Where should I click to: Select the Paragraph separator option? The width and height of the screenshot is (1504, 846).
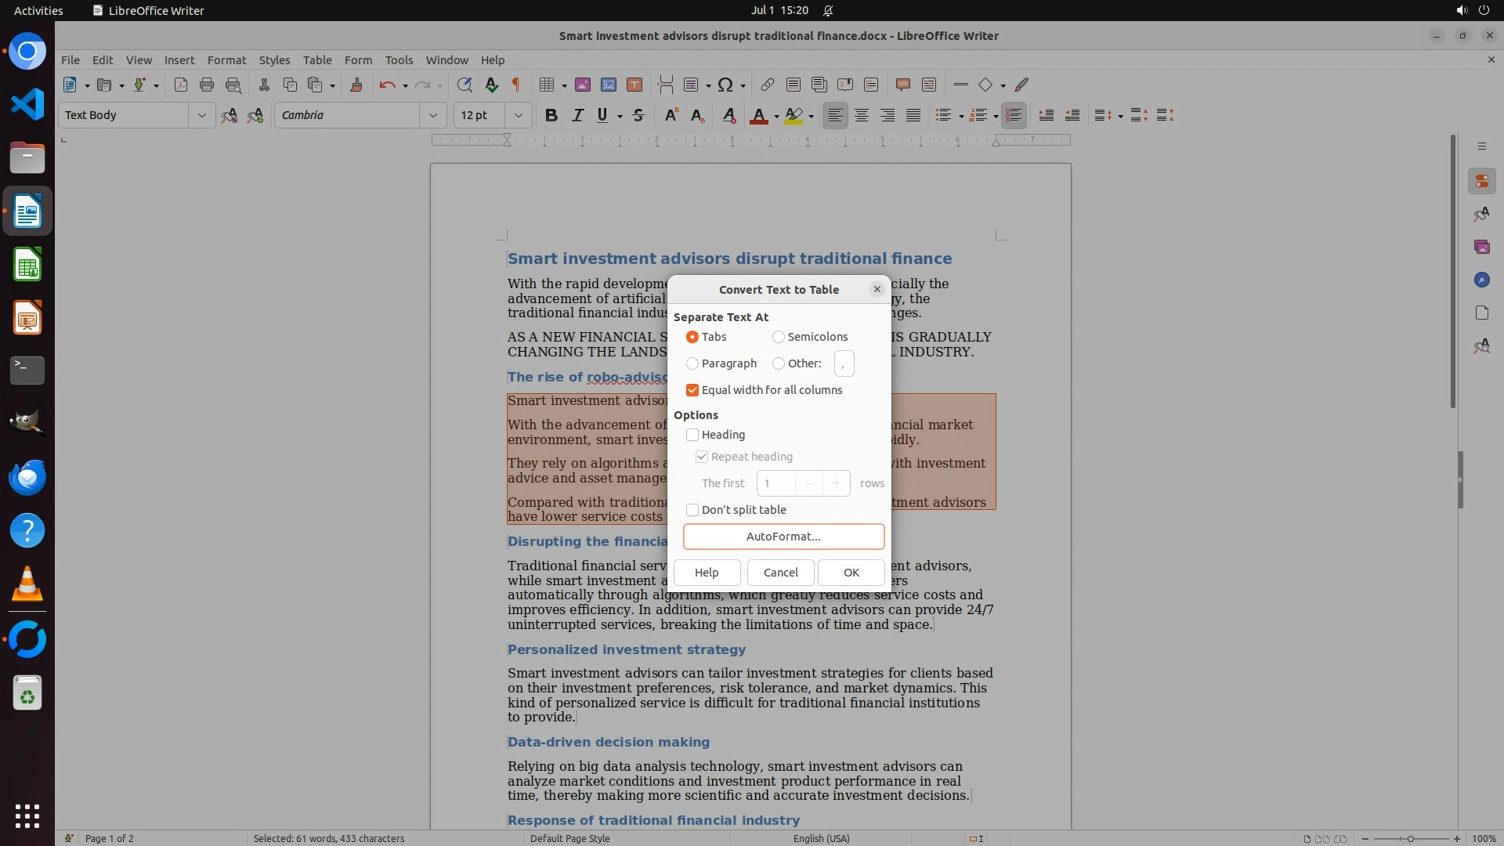tap(692, 363)
